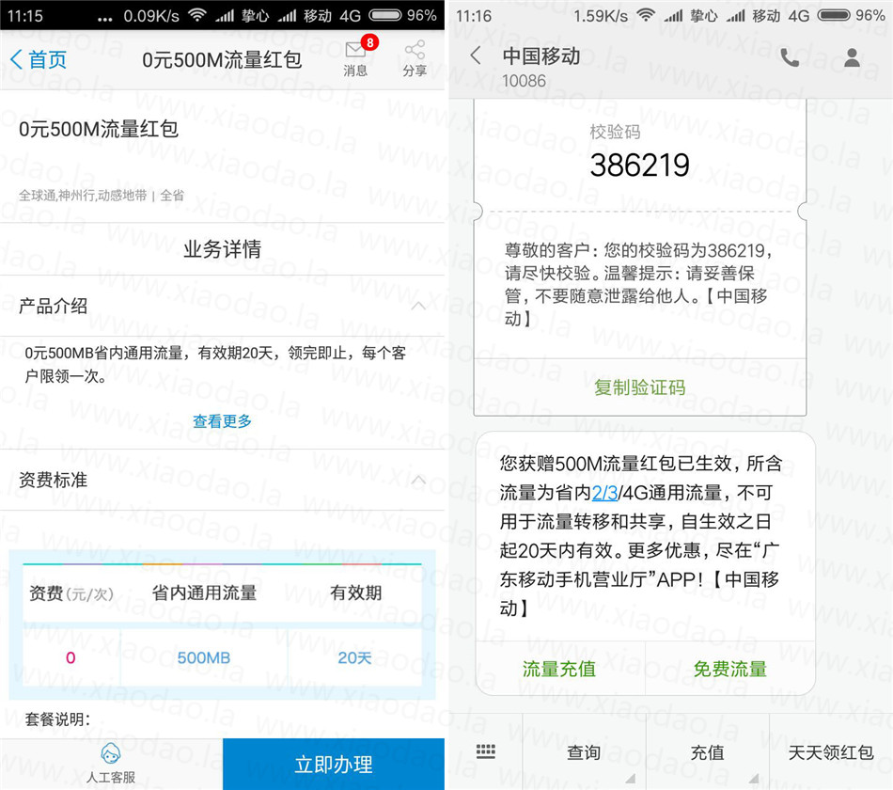Open the 查看更多 link

click(222, 421)
